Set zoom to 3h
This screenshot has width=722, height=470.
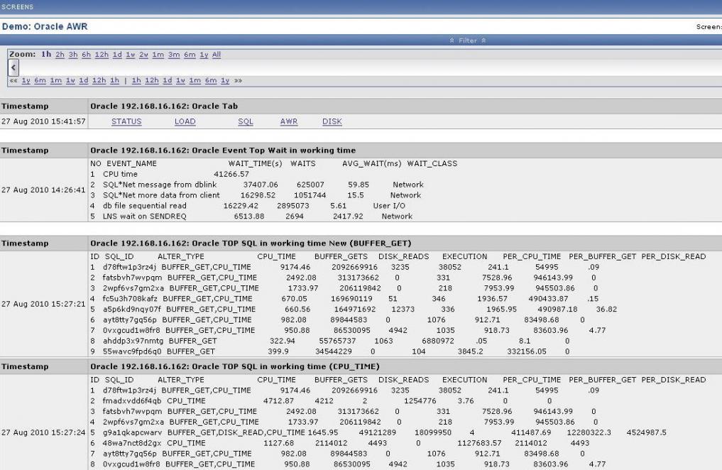click(x=73, y=55)
